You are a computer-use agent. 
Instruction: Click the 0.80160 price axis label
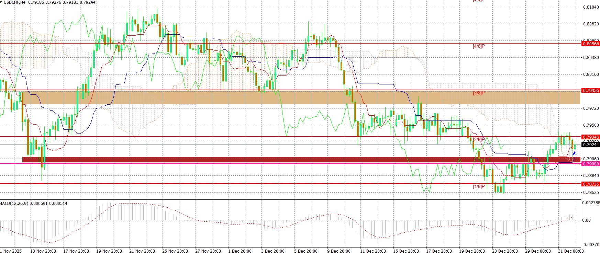click(591, 74)
